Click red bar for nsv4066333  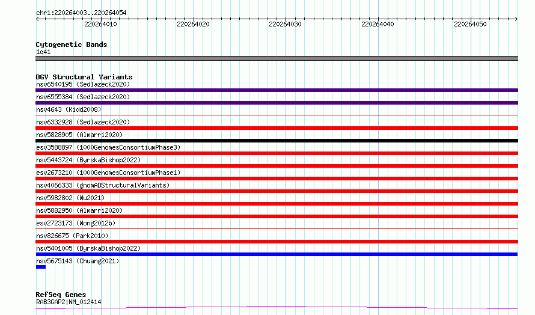277,191
